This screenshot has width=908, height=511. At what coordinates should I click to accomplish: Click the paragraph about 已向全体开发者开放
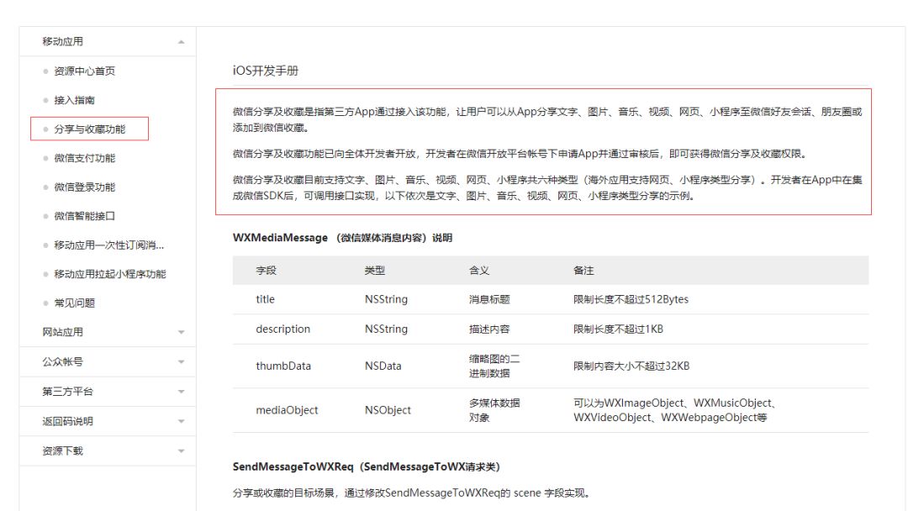pos(520,153)
